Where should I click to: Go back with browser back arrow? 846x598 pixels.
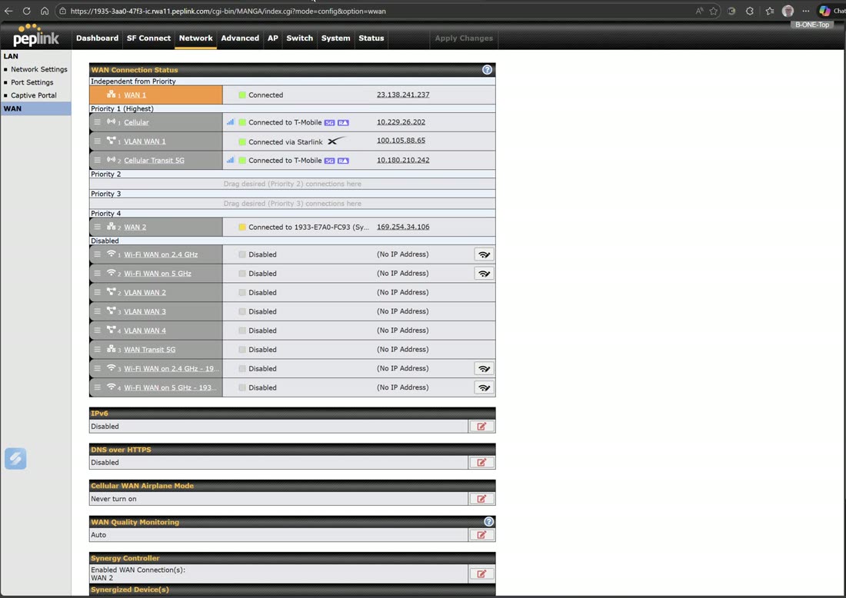[x=8, y=11]
